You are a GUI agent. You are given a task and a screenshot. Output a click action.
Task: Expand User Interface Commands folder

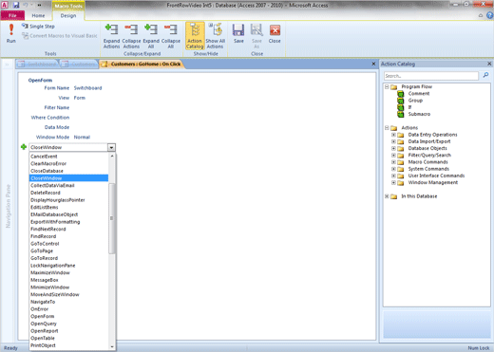tap(393, 176)
